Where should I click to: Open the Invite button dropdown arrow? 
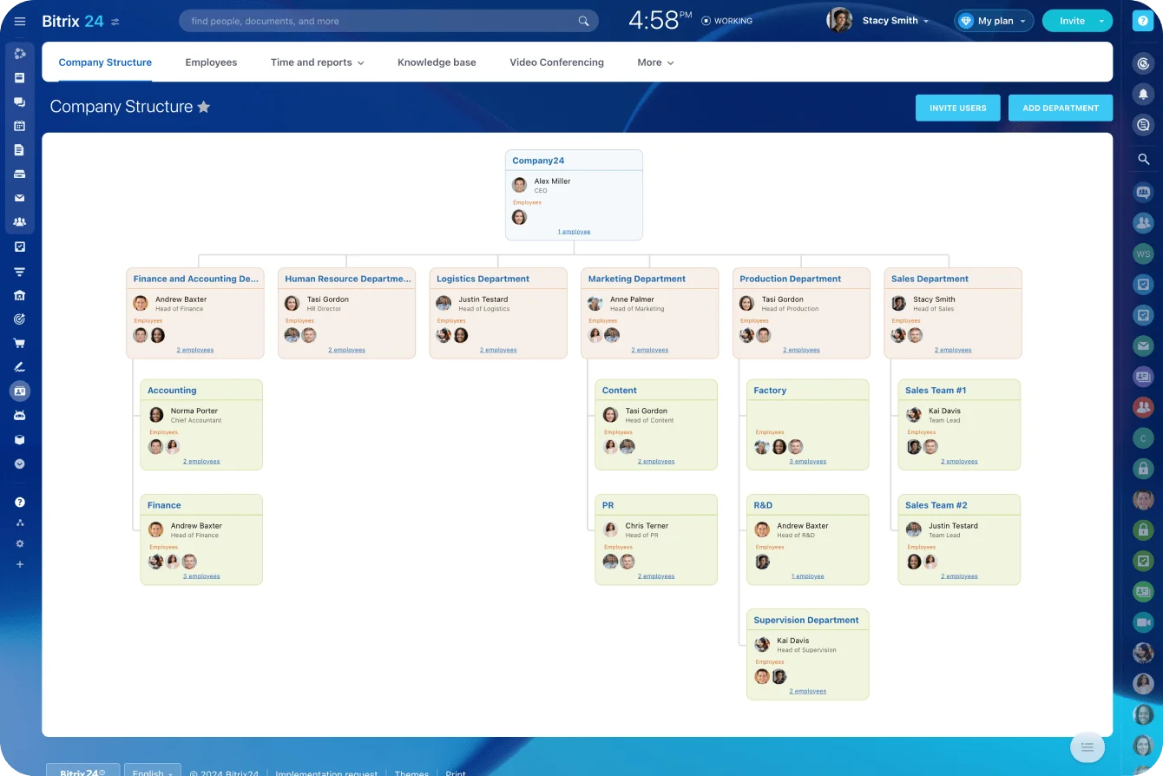click(x=1102, y=21)
